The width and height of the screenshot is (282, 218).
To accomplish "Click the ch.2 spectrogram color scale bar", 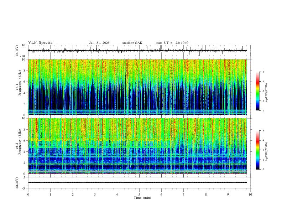I will (x=257, y=150).
